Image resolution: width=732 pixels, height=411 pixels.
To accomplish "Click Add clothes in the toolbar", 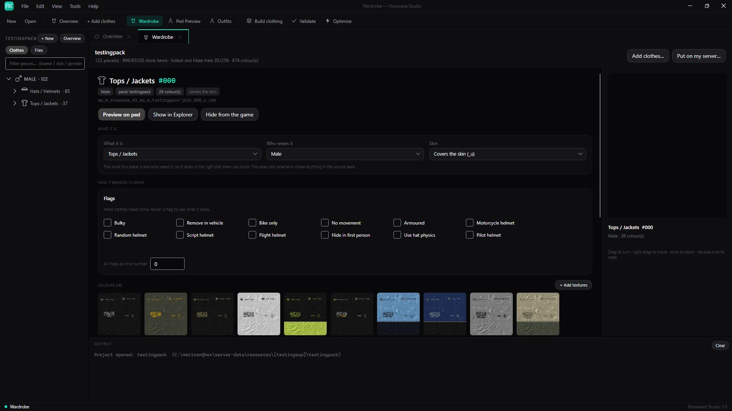I will pyautogui.click(x=101, y=21).
